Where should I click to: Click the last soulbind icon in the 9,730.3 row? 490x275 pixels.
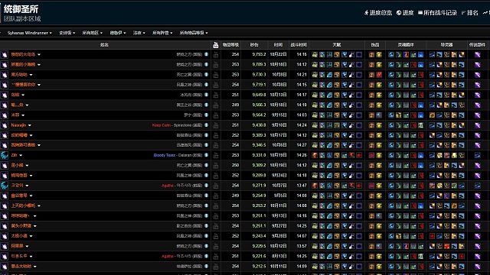420,75
